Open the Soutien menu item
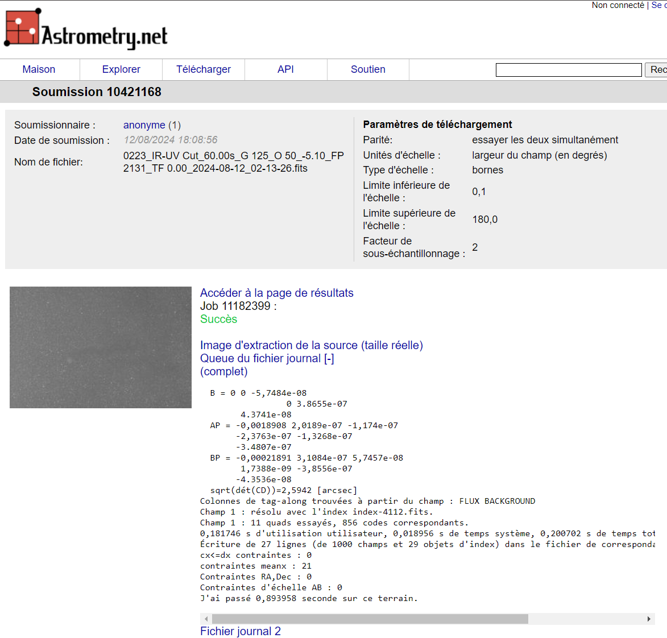The height and width of the screenshot is (638, 667). pyautogui.click(x=368, y=69)
